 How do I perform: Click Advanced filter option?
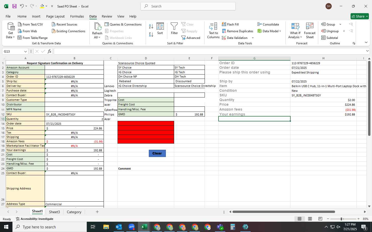click(x=191, y=38)
